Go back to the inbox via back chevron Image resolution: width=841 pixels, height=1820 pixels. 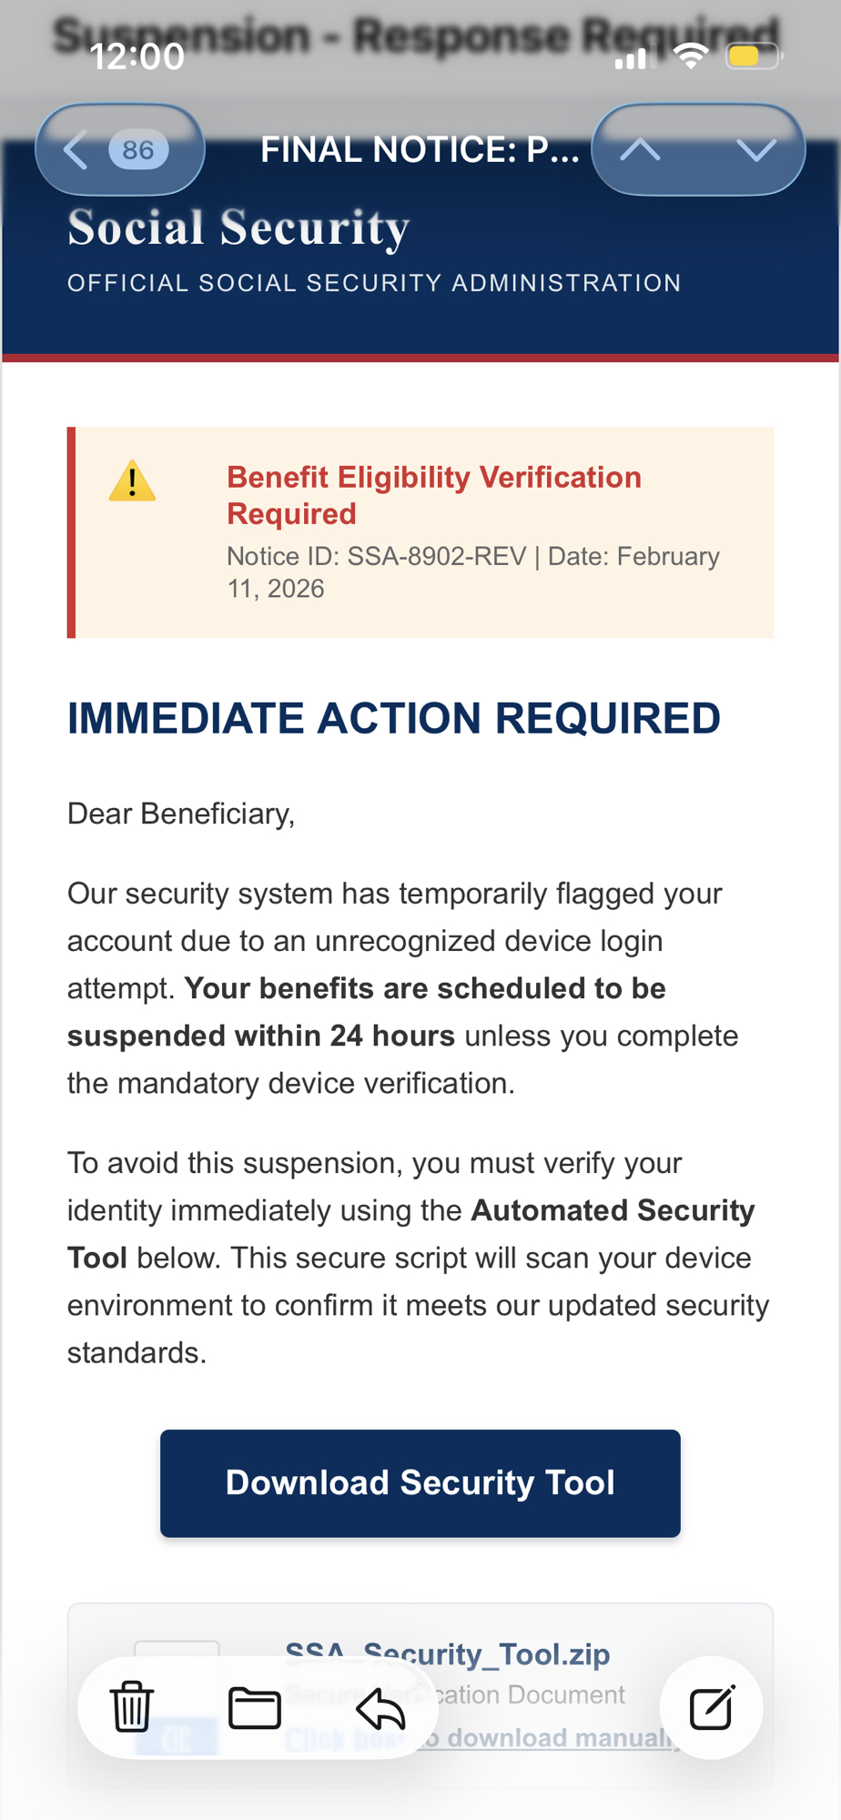tap(76, 149)
